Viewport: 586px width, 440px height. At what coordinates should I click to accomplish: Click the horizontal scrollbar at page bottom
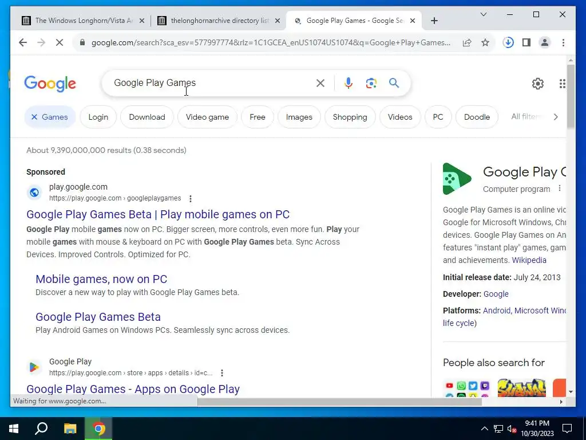[x=339, y=402]
